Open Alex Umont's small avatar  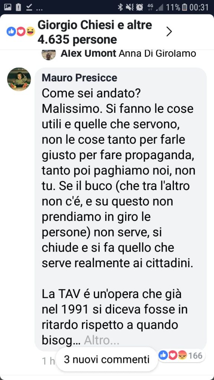pyautogui.click(x=49, y=54)
